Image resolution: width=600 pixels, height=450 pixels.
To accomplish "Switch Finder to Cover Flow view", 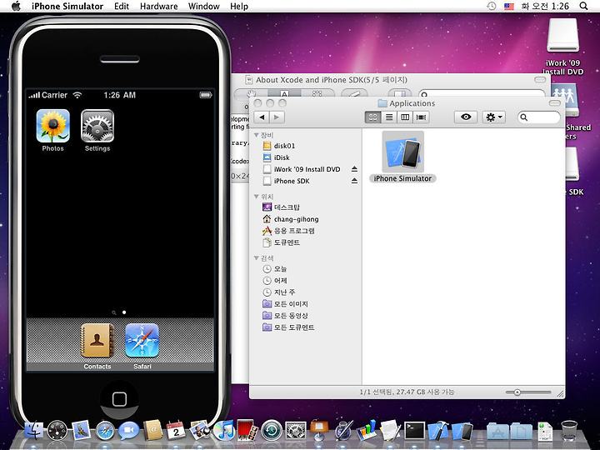I will [421, 117].
